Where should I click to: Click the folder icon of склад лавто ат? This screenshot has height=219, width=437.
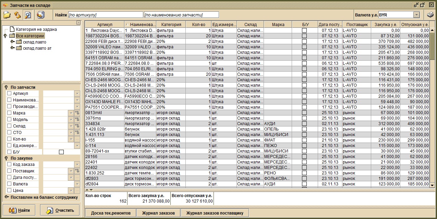pyautogui.click(x=19, y=48)
